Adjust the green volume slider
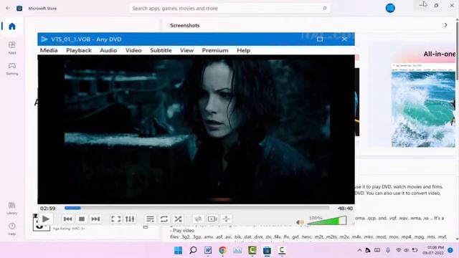Image resolution: width=459 pixels, height=258 pixels. [327, 221]
